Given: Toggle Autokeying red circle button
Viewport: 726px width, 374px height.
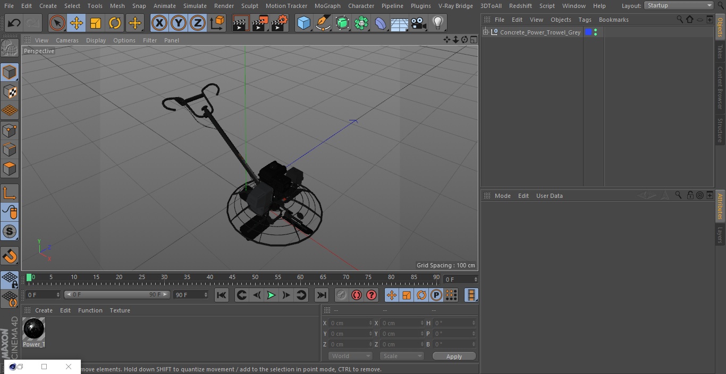Looking at the screenshot, I should click(x=357, y=295).
